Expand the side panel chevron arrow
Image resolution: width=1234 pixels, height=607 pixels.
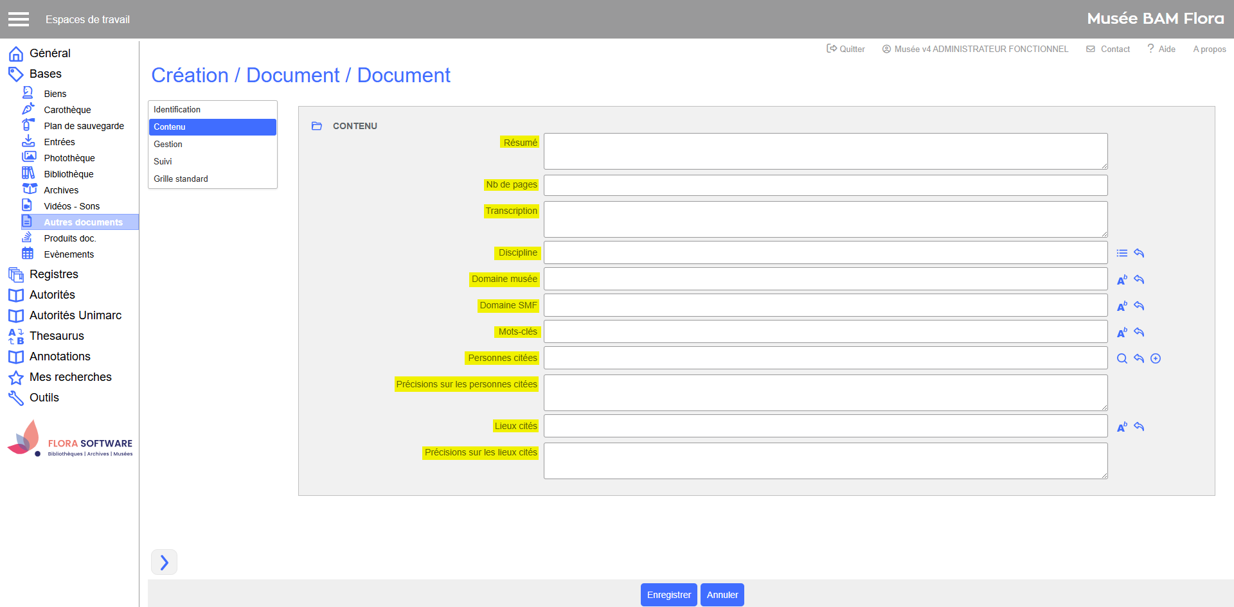pos(164,563)
